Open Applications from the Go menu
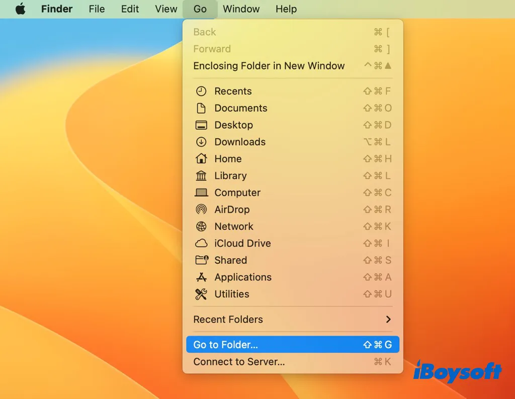This screenshot has height=399, width=515. pos(242,277)
